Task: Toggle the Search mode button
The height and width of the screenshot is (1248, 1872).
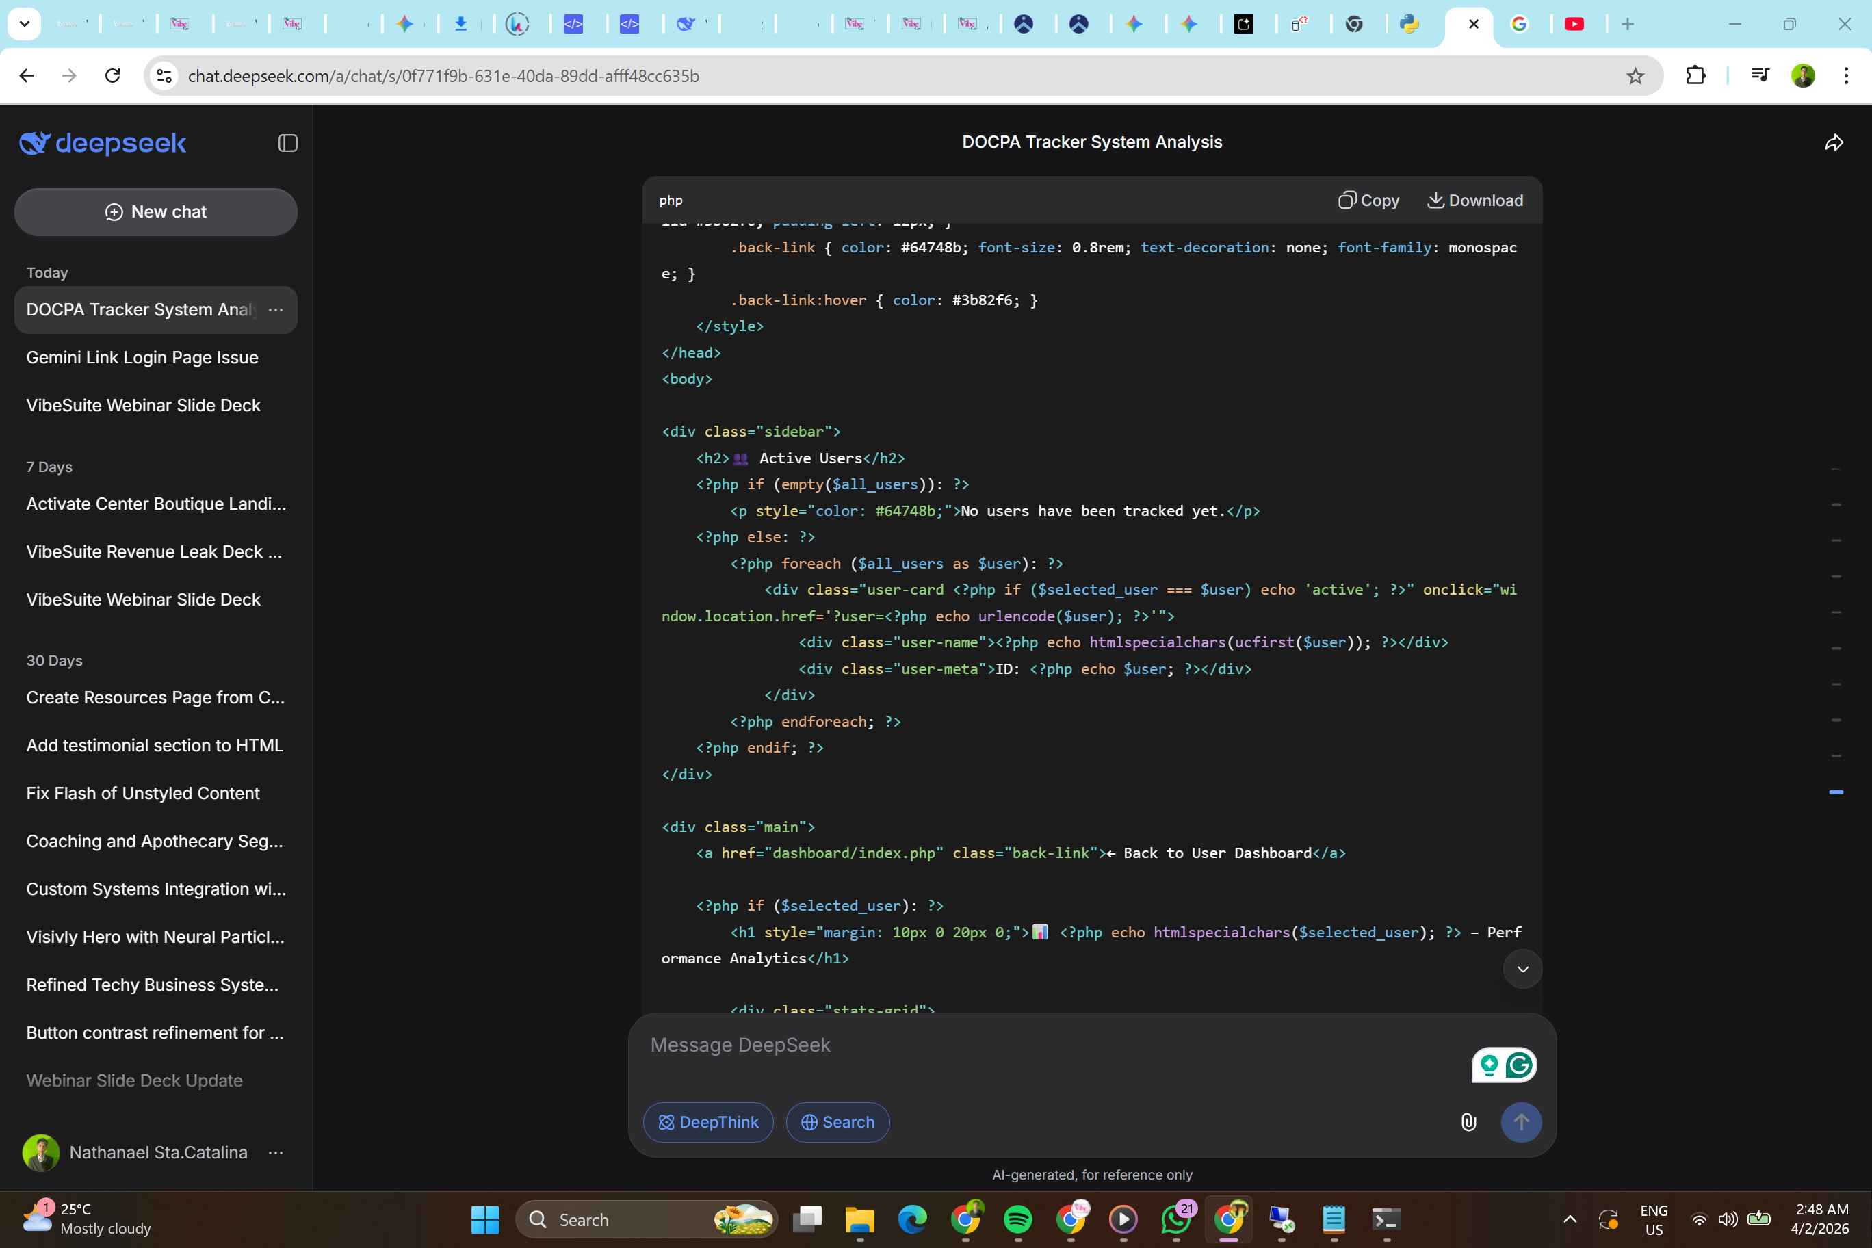Action: click(837, 1122)
